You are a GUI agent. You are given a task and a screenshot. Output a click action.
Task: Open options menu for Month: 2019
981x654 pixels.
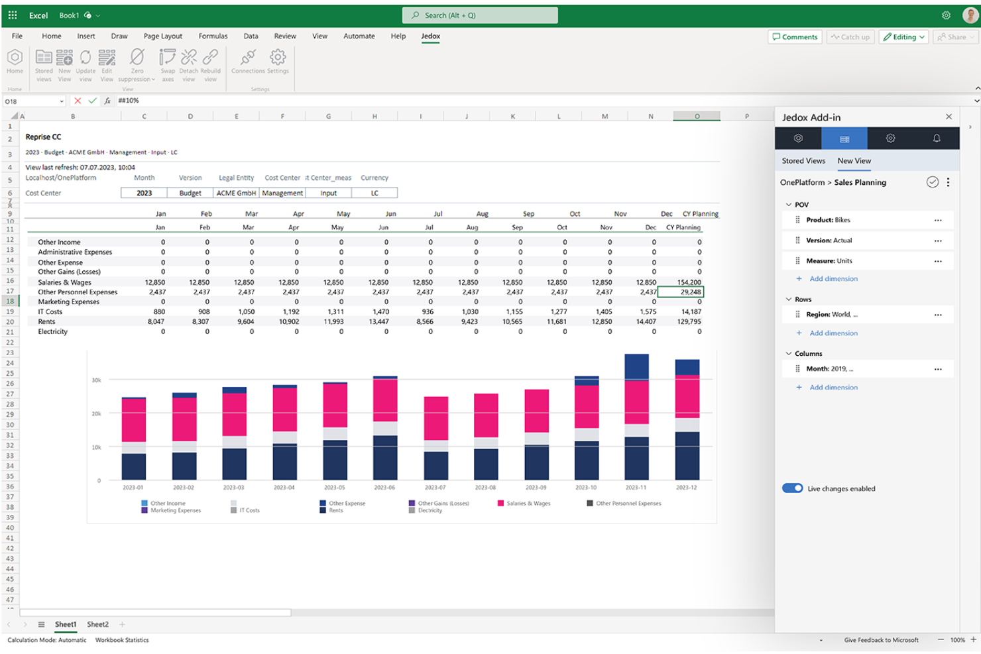pyautogui.click(x=938, y=369)
